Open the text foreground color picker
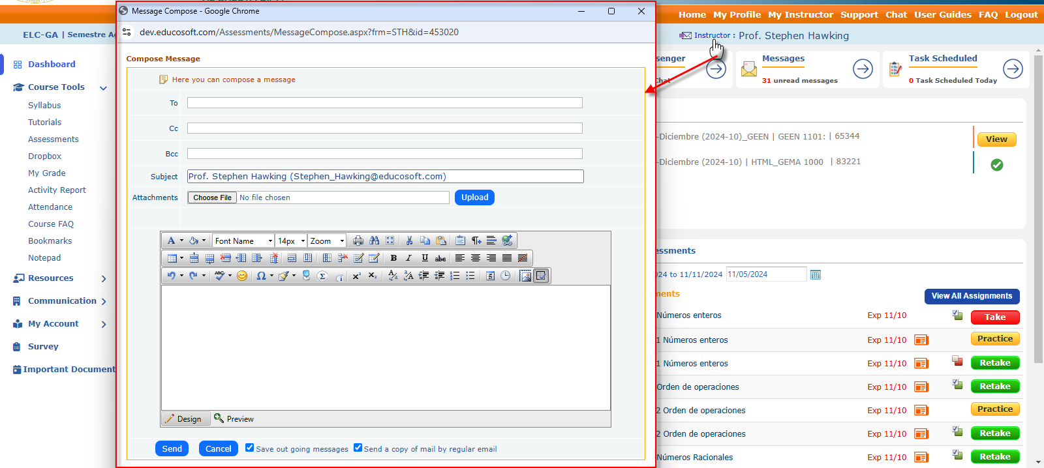The width and height of the screenshot is (1044, 468). [x=172, y=241]
